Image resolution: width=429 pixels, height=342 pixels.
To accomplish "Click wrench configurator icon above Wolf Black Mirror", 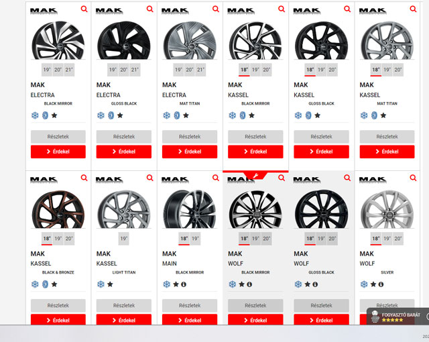I will [255, 176].
